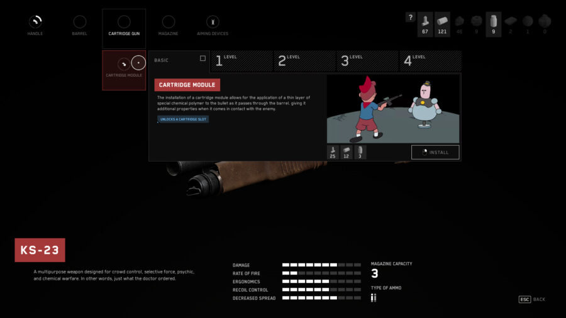Viewport: 566px width, 318px height.
Task: Click the Magazine Capacity value 3
Action: point(375,273)
